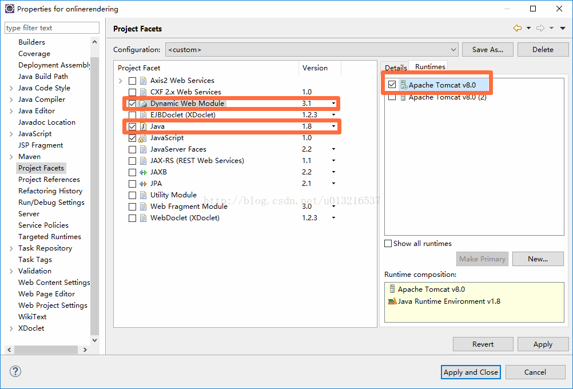This screenshot has height=389, width=573.
Task: Click the forward navigation arrow icon
Action: tap(540, 28)
